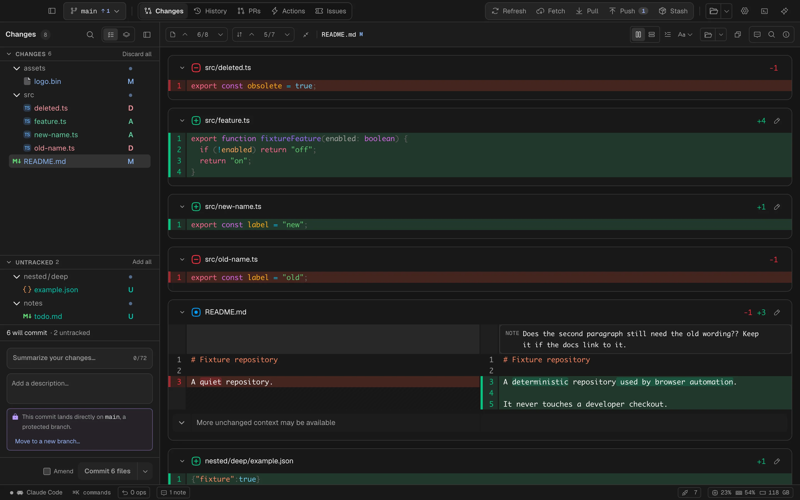Click Move to a new branch link

[47, 441]
